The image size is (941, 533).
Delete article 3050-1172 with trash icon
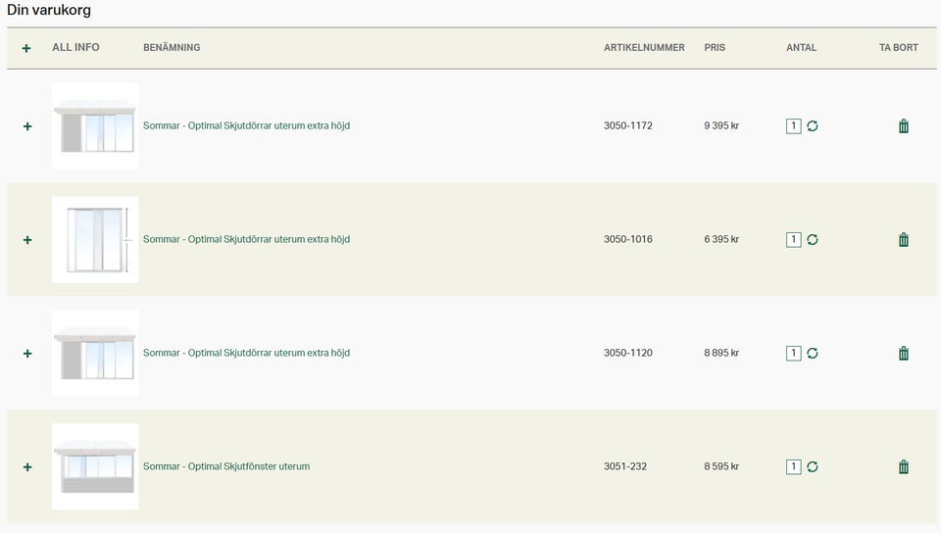pyautogui.click(x=904, y=126)
